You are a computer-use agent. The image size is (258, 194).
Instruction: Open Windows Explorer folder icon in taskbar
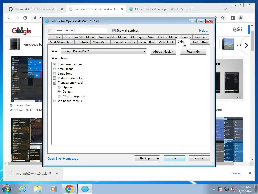tap(38, 189)
